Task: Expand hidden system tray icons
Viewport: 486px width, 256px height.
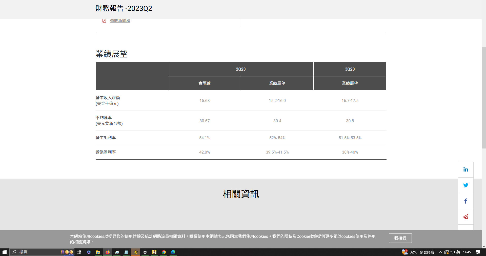Action: [440, 252]
